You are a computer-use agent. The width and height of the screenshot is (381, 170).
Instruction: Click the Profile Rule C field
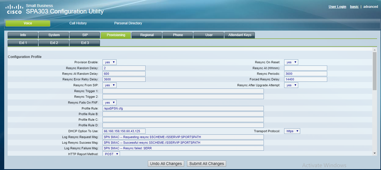click(183, 120)
